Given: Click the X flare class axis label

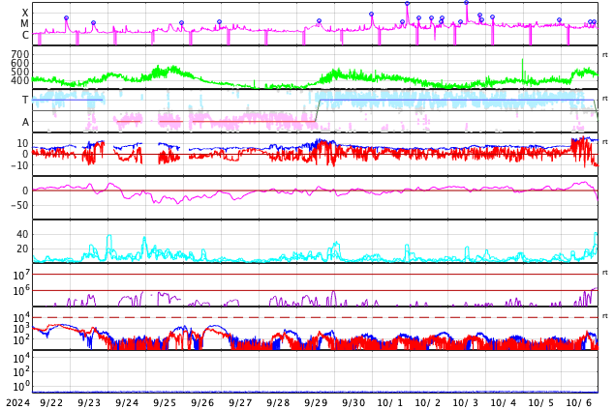Looking at the screenshot, I should [x=25, y=13].
